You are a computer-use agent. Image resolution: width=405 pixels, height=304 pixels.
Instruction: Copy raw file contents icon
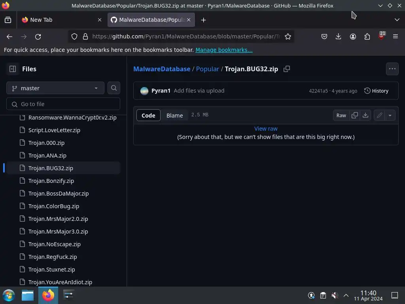click(355, 115)
